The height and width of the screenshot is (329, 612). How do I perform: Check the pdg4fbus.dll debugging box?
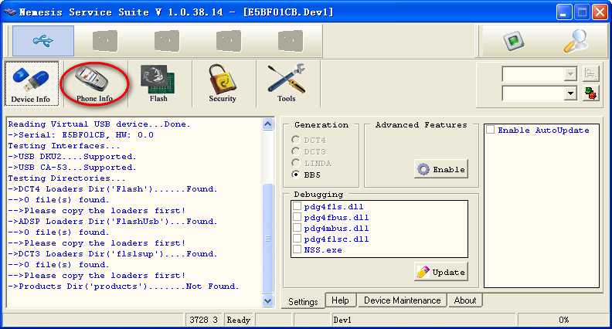[297, 217]
